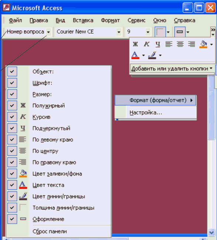Uncheck the Оформление checkbox
Screen dimensions: 217x240
12,219
